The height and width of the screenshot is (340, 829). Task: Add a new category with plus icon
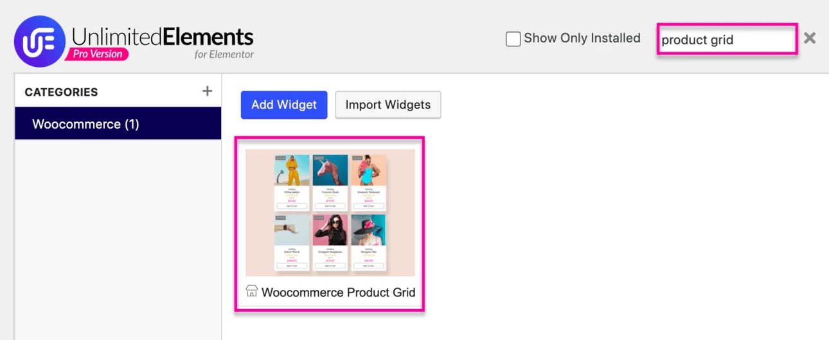207,91
